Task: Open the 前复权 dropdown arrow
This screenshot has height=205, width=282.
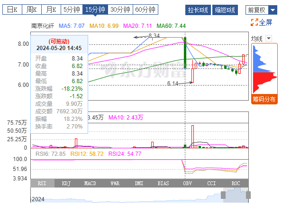Action: click(x=273, y=10)
